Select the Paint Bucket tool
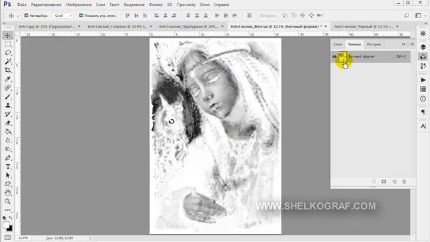Image resolution: width=430 pixels, height=242 pixels. 7,132
